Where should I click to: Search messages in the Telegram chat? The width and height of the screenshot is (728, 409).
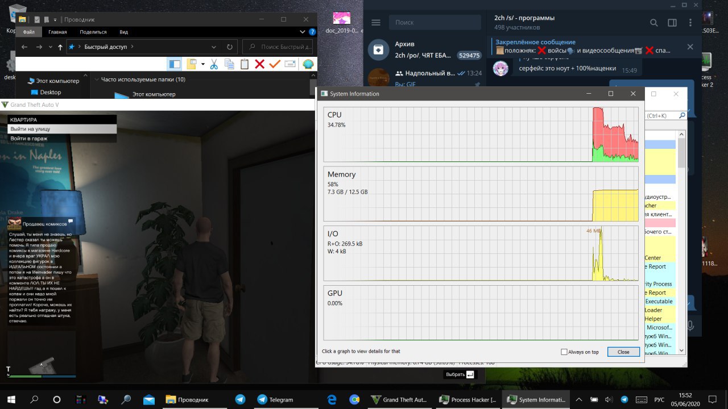pyautogui.click(x=654, y=23)
